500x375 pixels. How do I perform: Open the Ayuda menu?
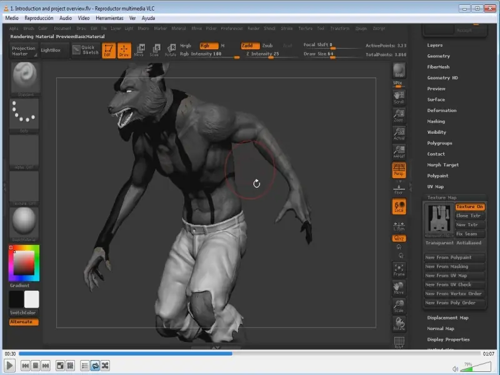point(148,18)
